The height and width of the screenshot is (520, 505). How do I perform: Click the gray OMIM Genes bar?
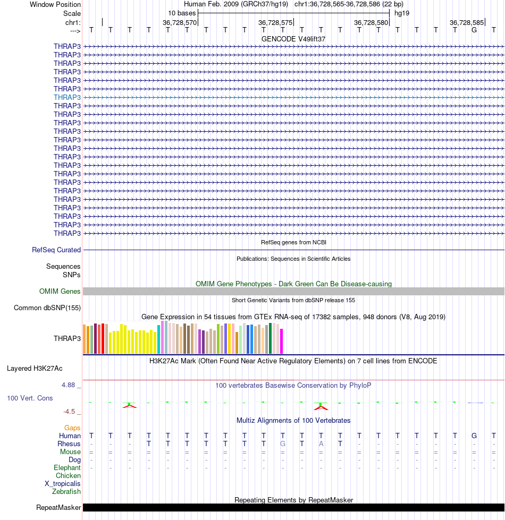pos(293,292)
